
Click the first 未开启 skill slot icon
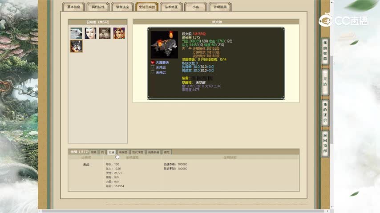pyautogui.click(x=153, y=67)
